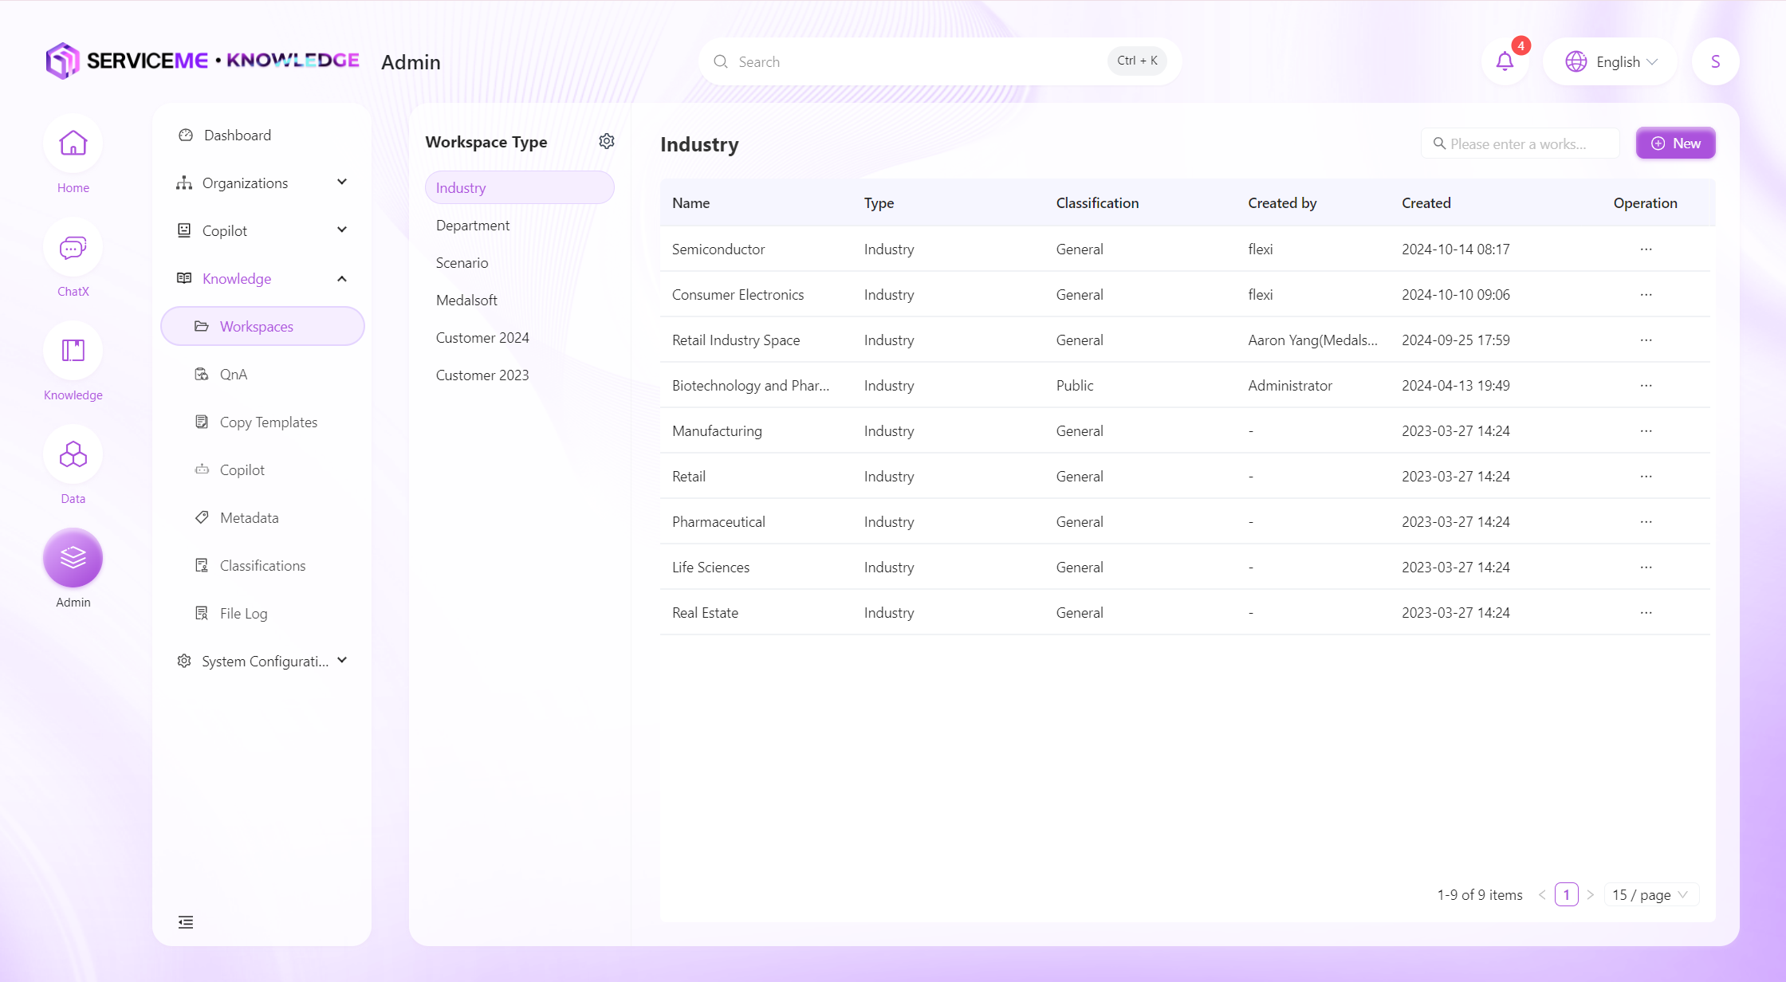Click the Pharmaceutical workspace name

pos(718,521)
